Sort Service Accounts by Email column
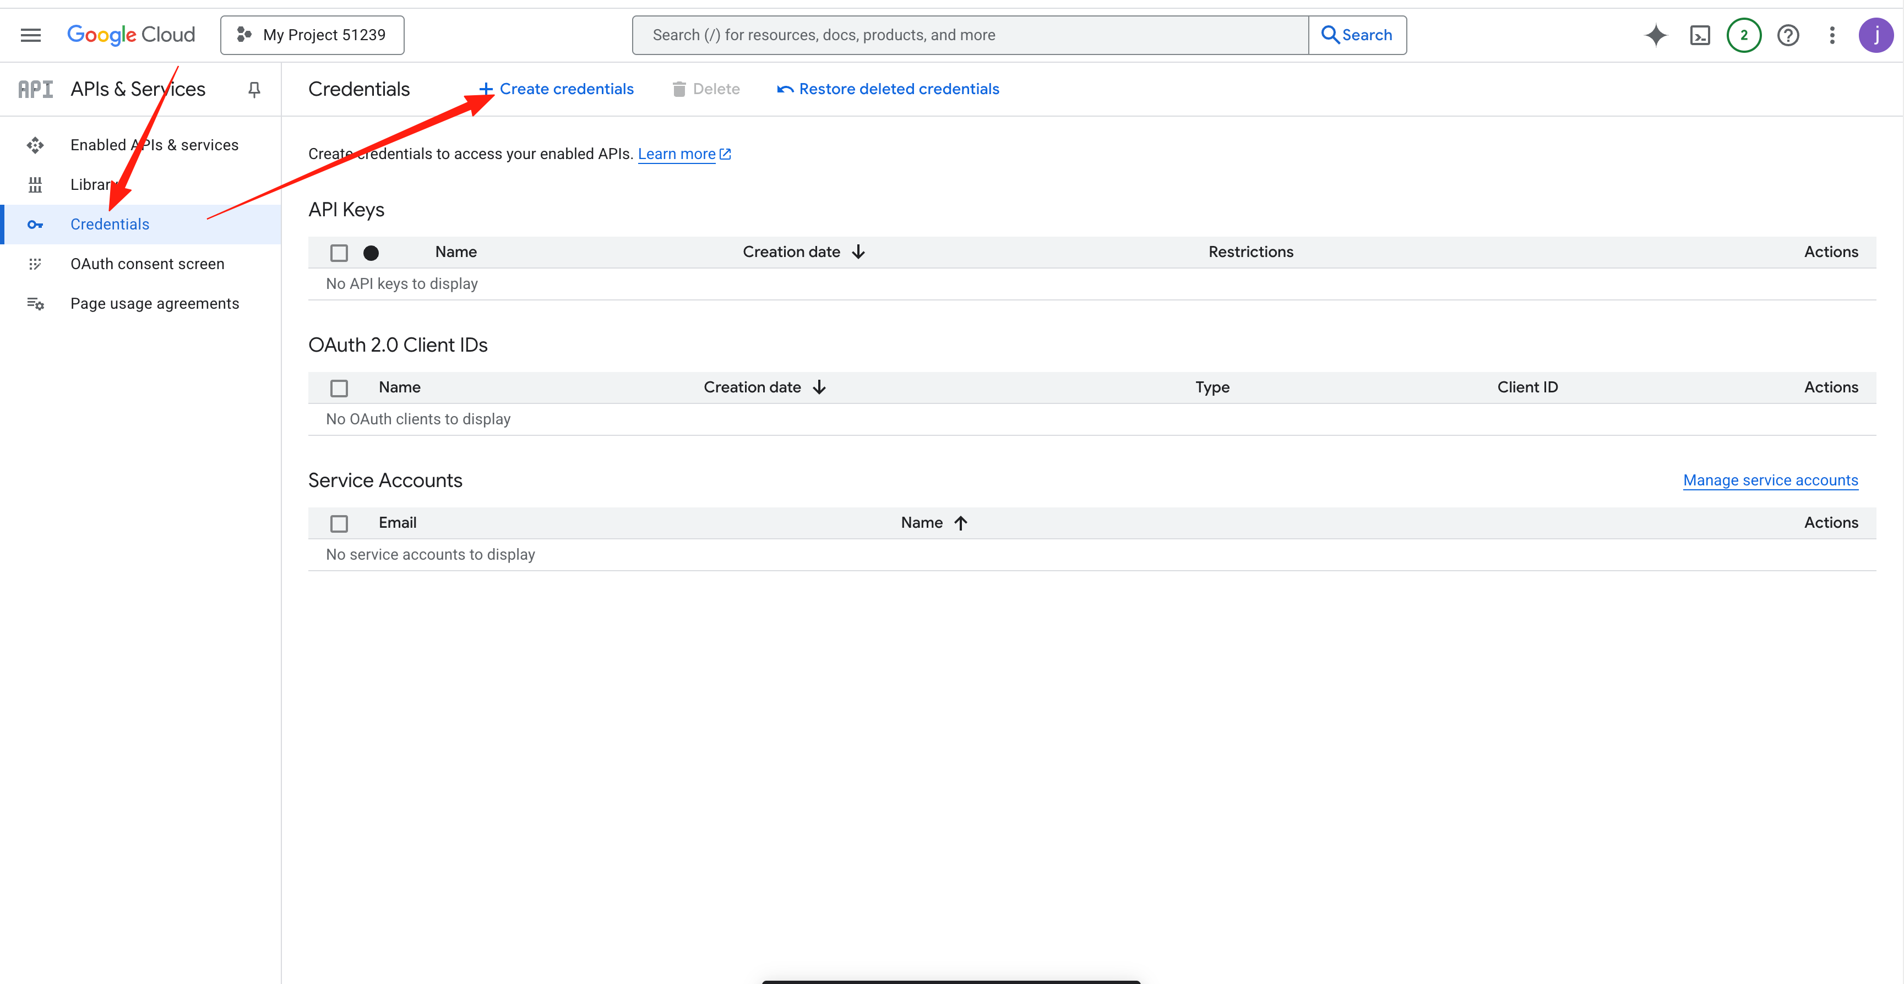Screen dimensions: 1904x984 [x=398, y=522]
